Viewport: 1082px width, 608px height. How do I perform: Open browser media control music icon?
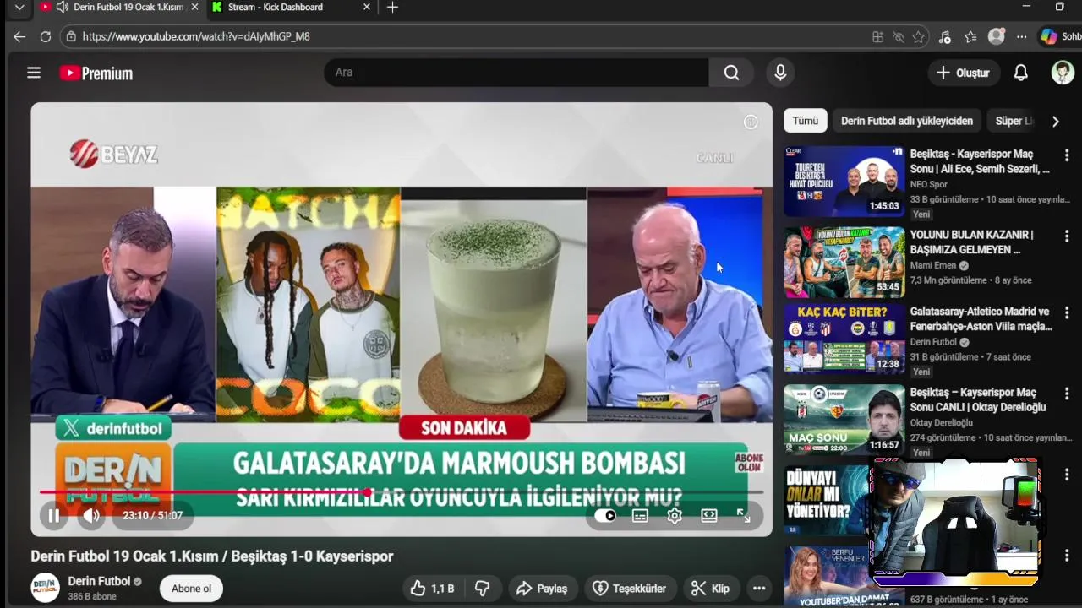click(x=945, y=37)
